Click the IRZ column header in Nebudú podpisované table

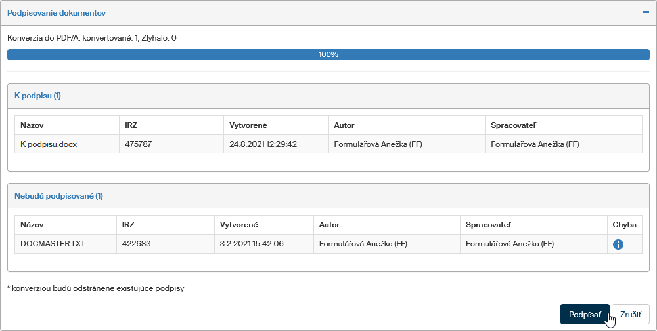coord(128,225)
